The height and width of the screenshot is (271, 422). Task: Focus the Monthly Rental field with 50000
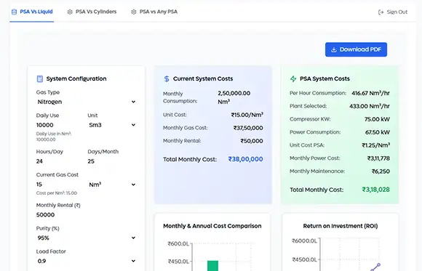click(86, 215)
